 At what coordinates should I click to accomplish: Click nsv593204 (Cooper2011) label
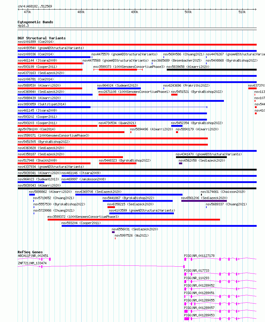81,223
